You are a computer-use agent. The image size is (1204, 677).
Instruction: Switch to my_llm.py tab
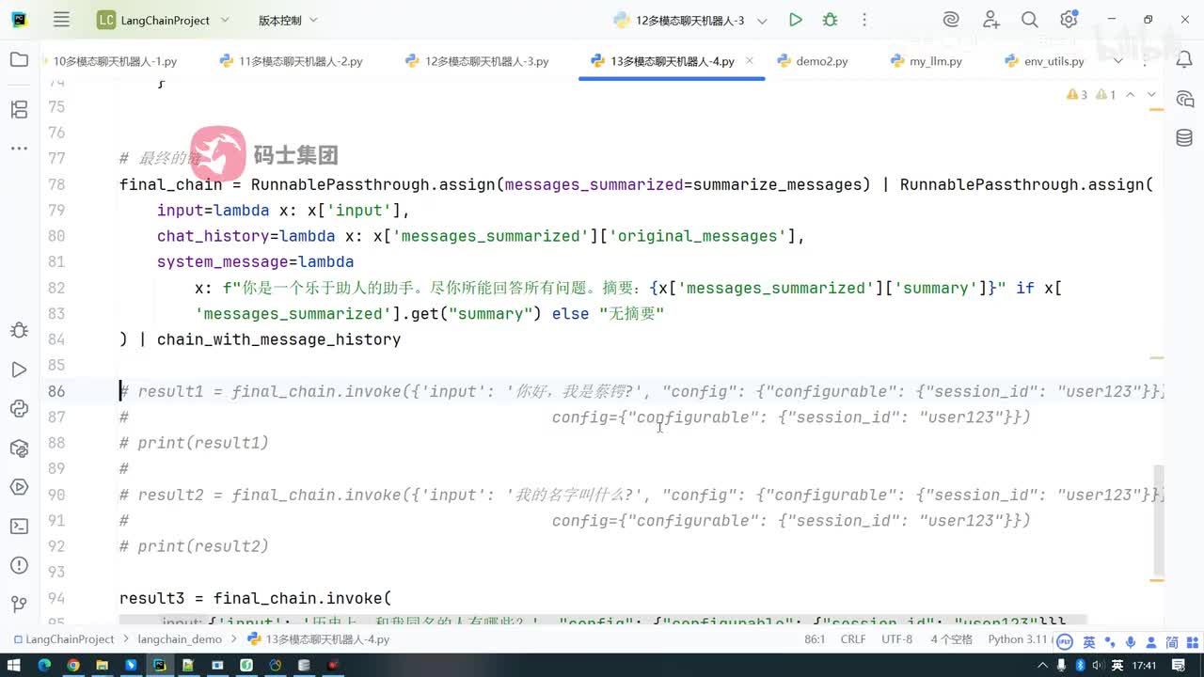(927, 61)
